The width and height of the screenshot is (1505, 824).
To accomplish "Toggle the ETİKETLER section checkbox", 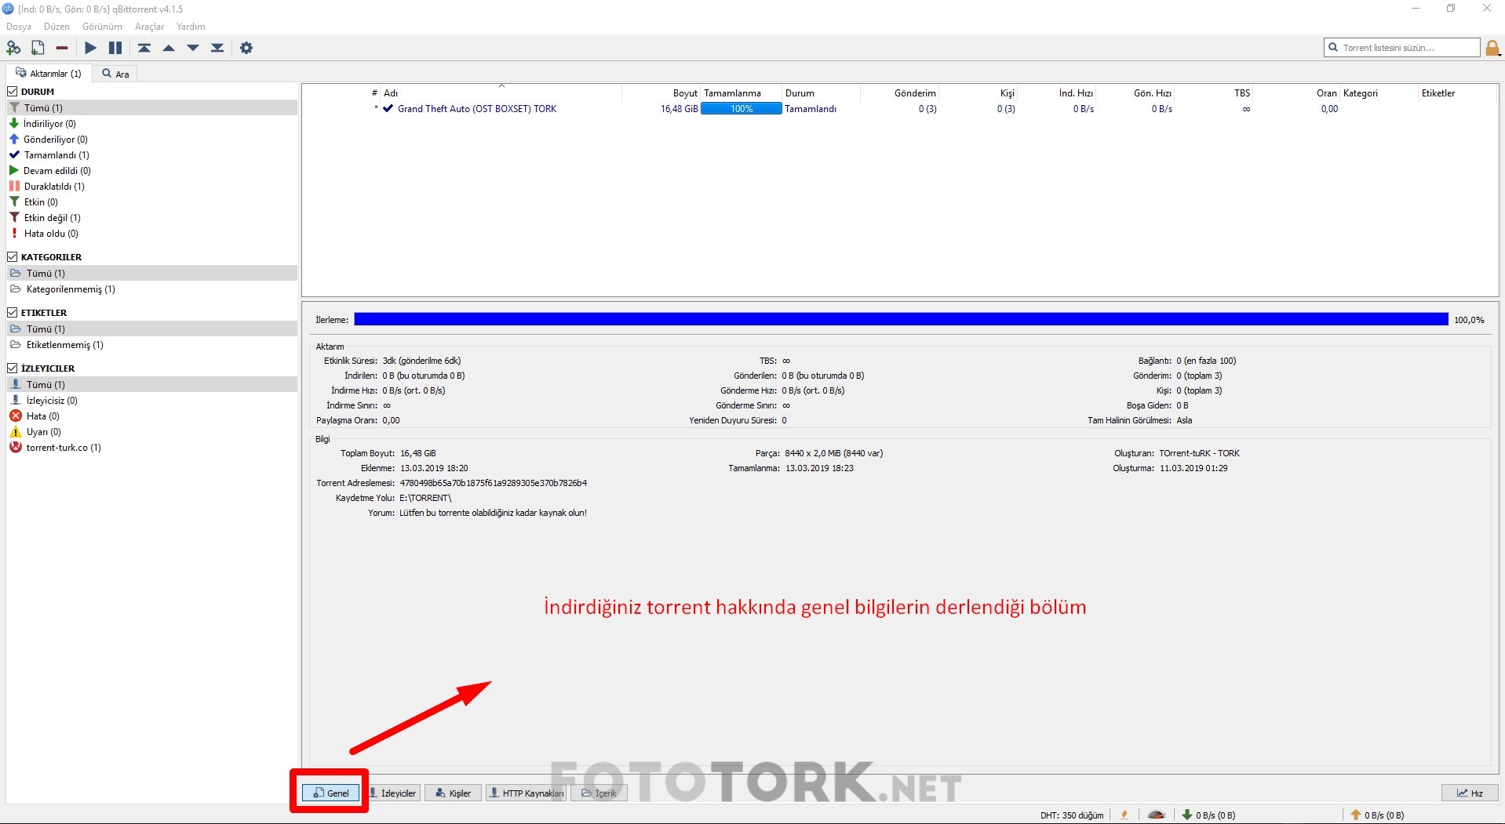I will coord(13,312).
